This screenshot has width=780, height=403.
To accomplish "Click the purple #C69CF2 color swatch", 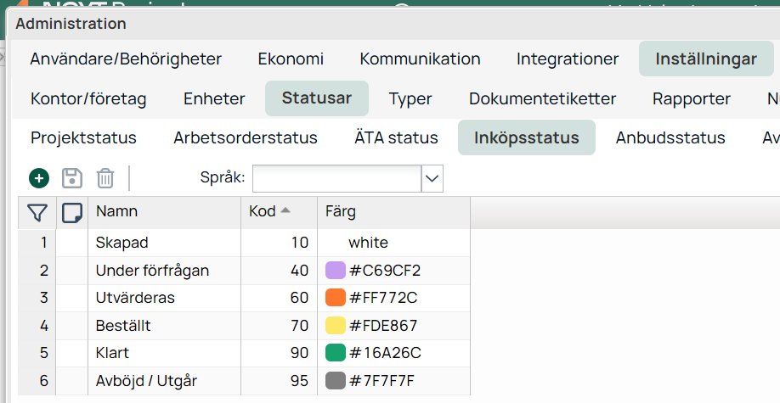I will point(336,271).
